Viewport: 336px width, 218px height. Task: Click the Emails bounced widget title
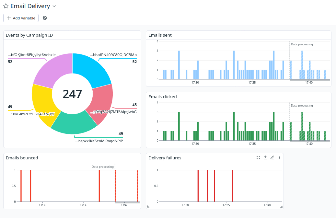(x=22, y=158)
